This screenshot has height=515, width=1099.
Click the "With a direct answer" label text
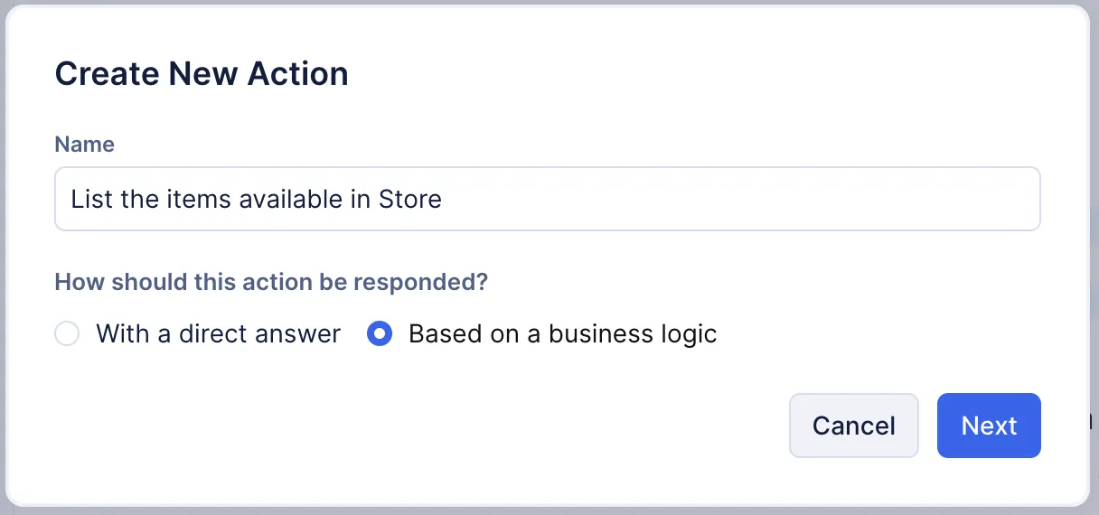pos(218,334)
